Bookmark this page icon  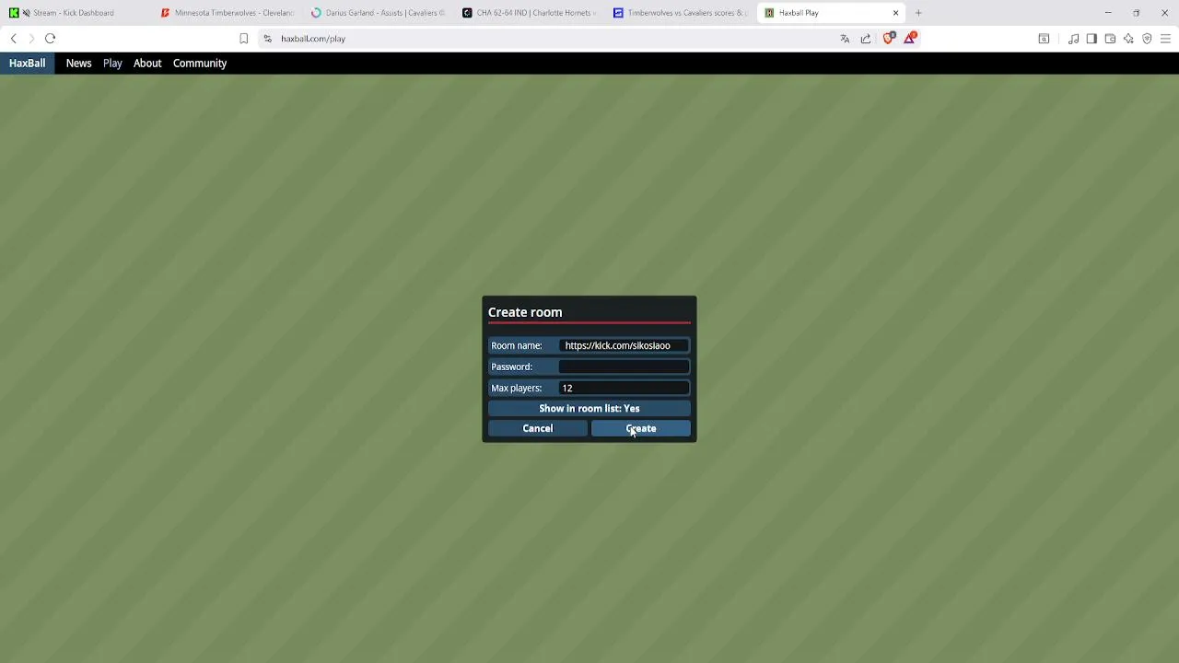coord(243,39)
